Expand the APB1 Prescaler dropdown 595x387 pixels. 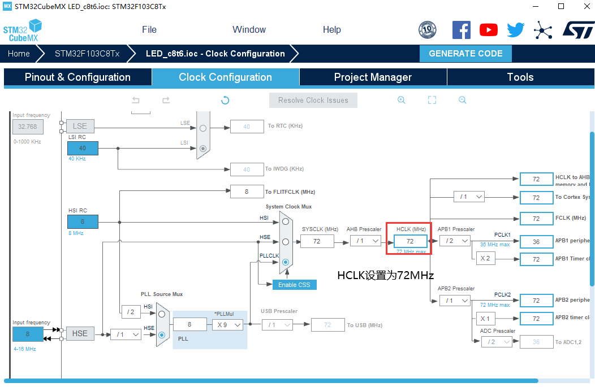click(x=455, y=241)
